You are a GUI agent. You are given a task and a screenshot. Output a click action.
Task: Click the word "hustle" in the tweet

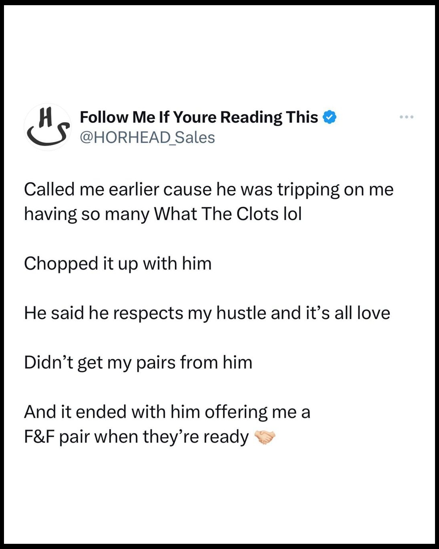pyautogui.click(x=241, y=313)
